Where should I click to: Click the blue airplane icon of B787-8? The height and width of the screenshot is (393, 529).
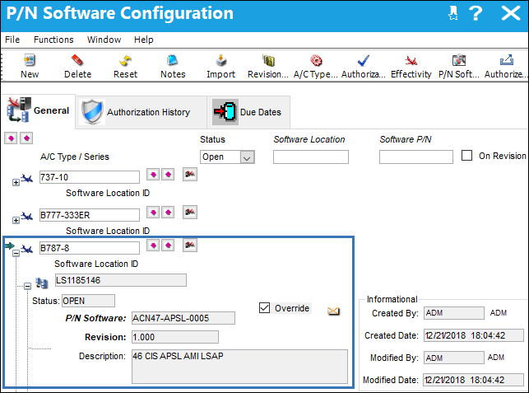click(27, 249)
